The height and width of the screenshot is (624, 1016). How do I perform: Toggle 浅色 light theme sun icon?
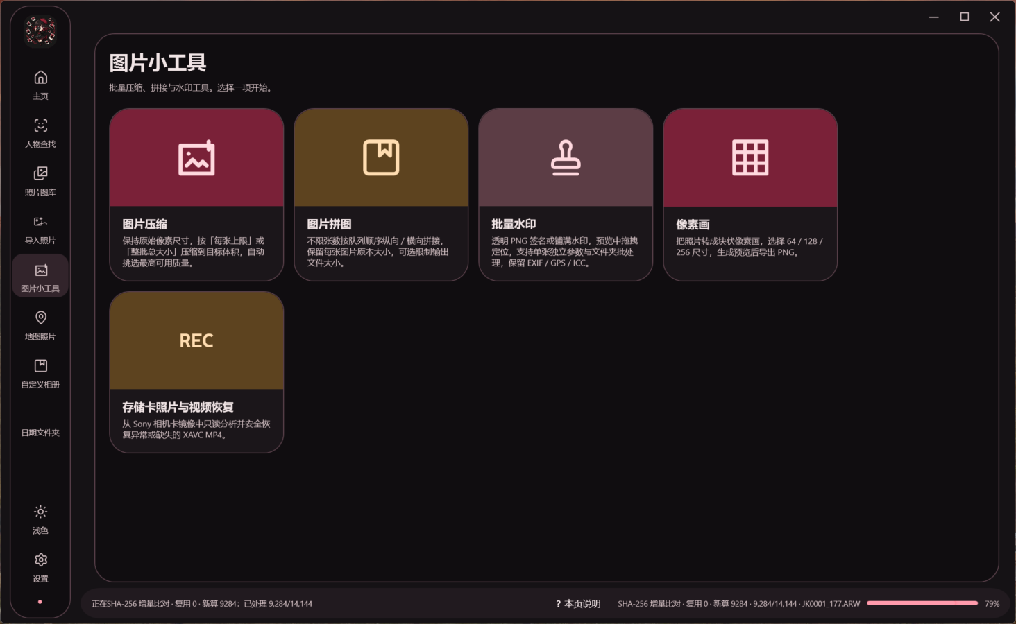(x=40, y=512)
